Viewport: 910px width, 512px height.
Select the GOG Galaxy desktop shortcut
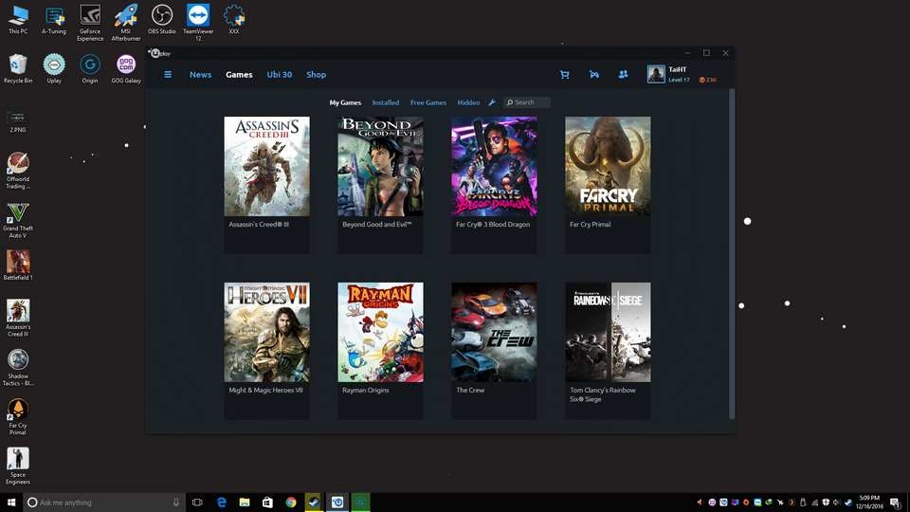point(126,69)
